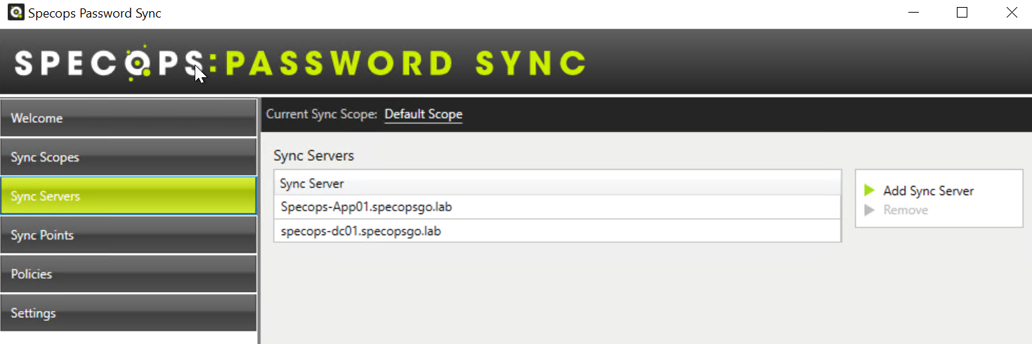Click the Default Scope link

coord(424,114)
